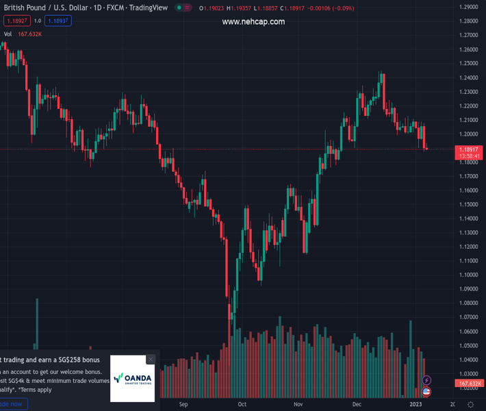
Task: Click the Vol indicator label
Action: [8, 34]
